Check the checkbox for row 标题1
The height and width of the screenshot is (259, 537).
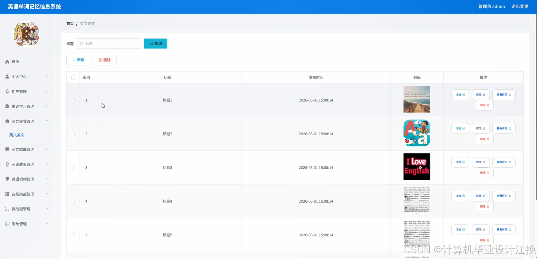73,100
